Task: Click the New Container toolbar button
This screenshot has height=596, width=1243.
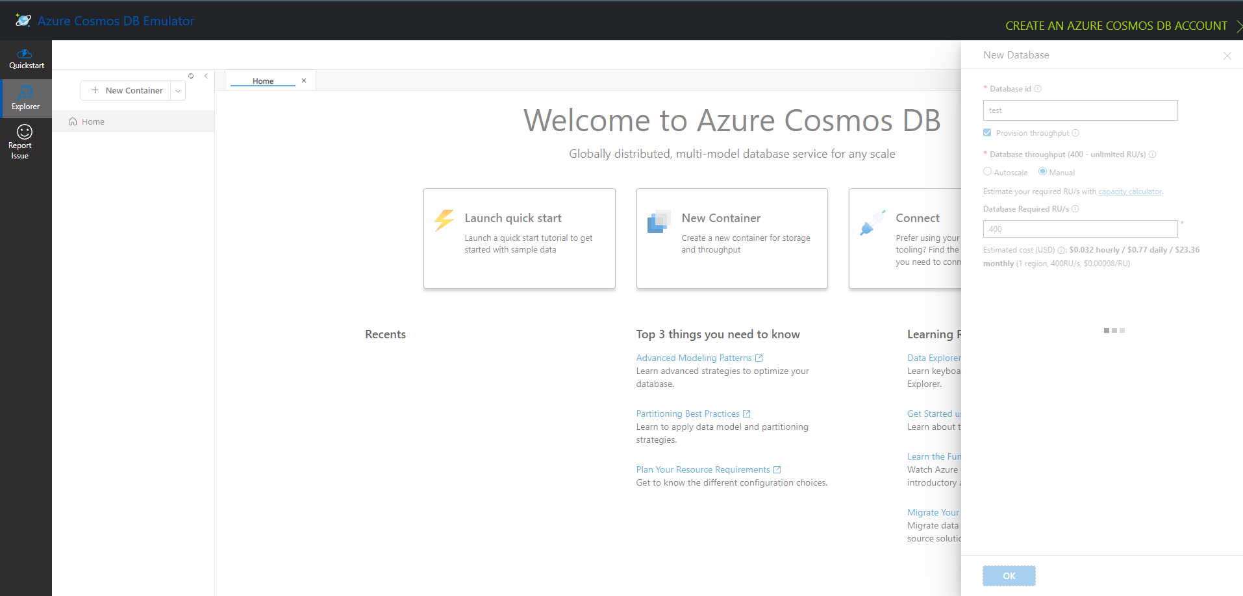Action: coord(127,90)
